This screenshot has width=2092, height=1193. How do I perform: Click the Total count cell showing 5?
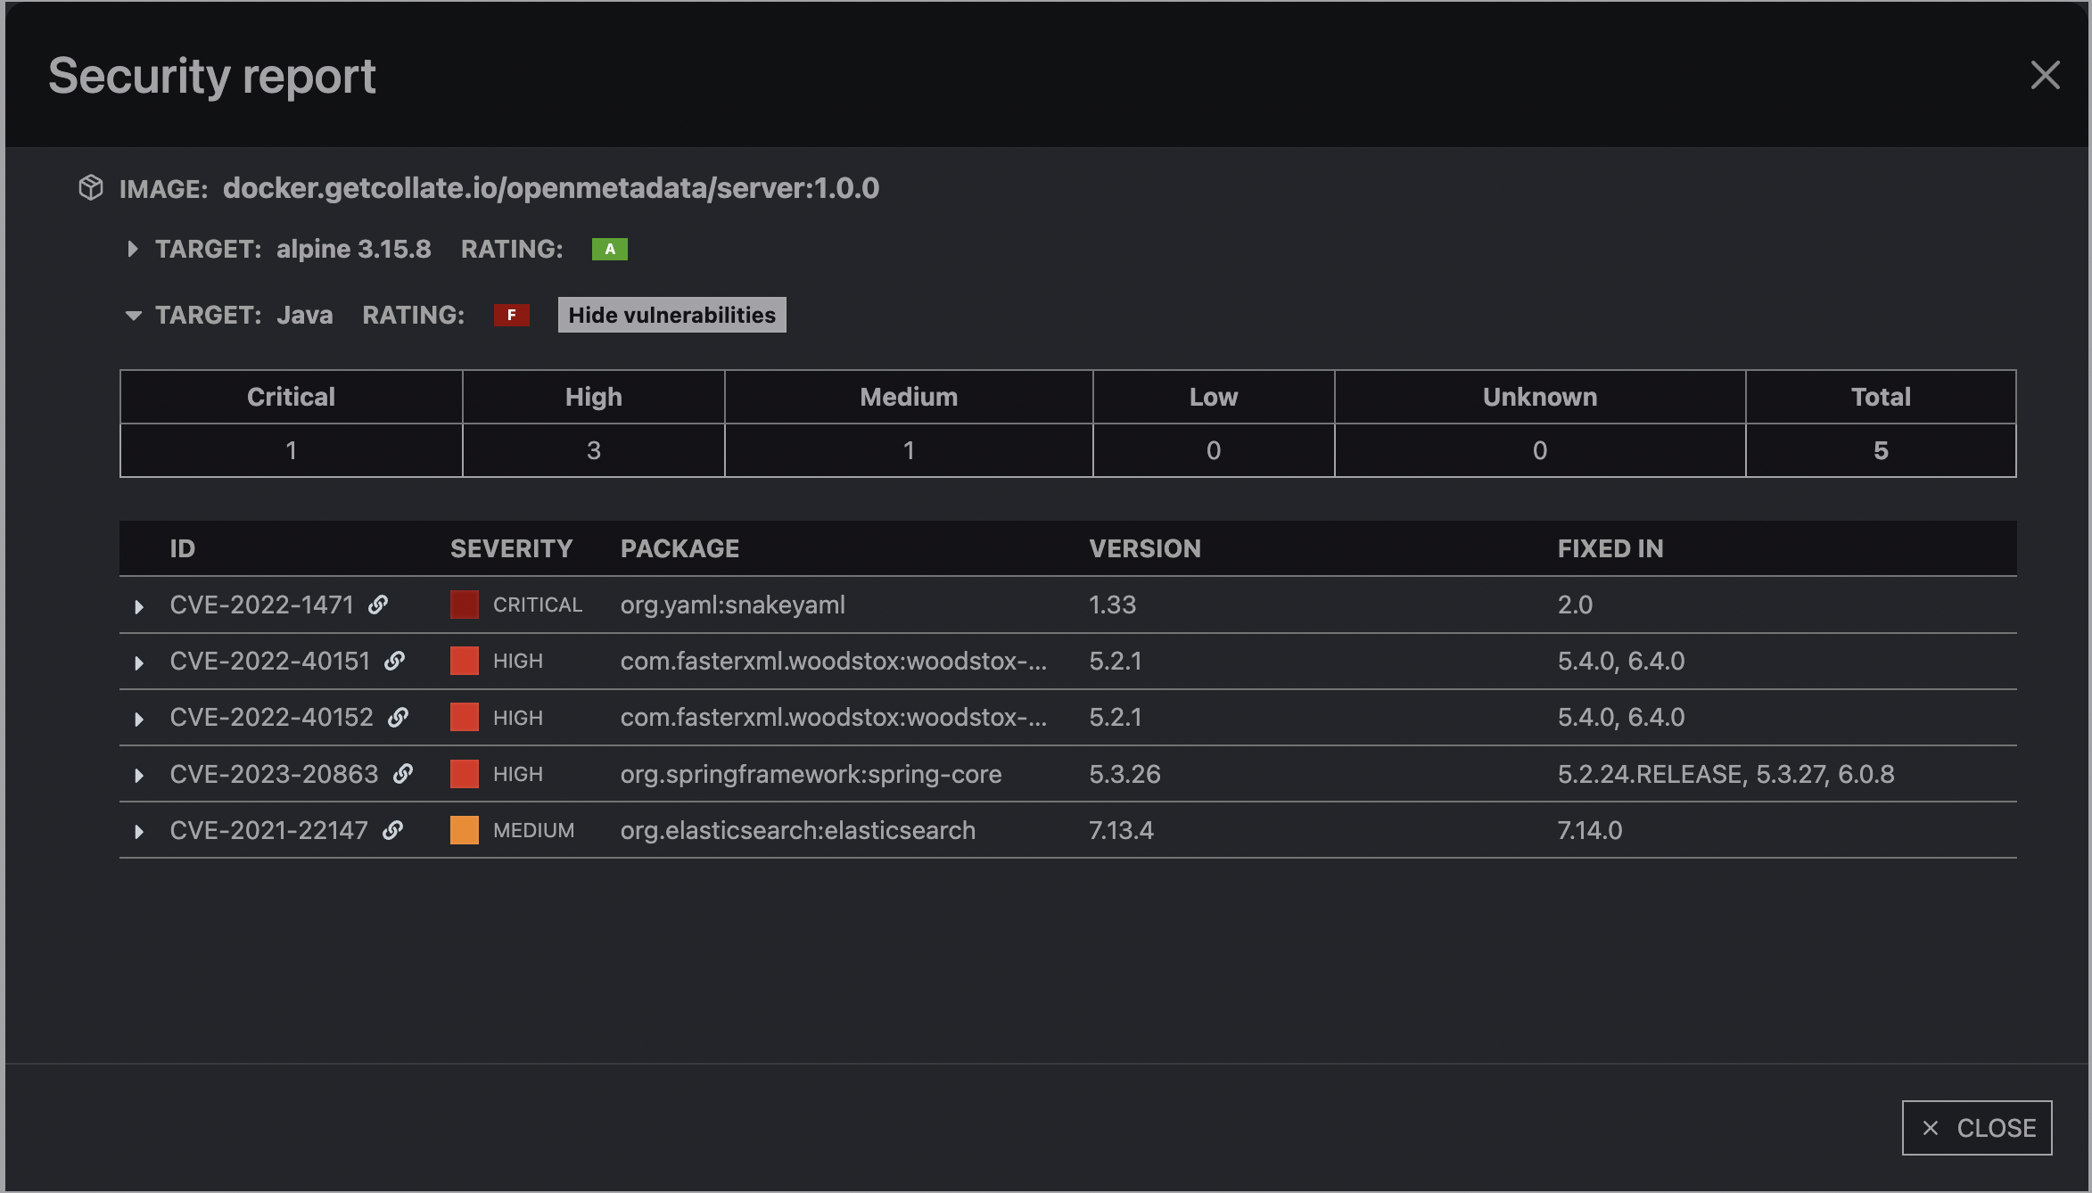pyautogui.click(x=1881, y=450)
